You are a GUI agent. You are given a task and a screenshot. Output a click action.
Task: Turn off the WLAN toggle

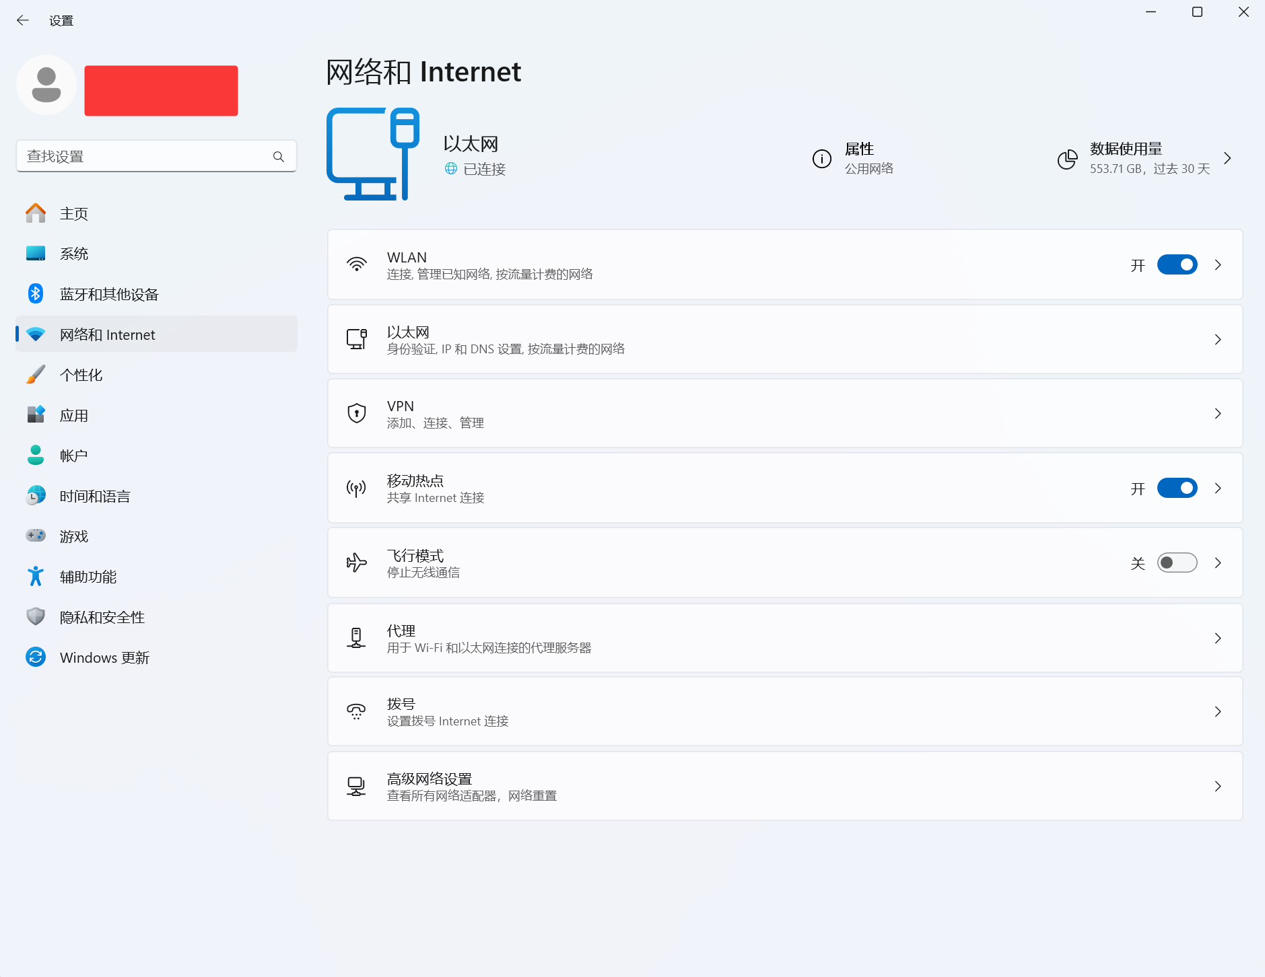click(1176, 264)
